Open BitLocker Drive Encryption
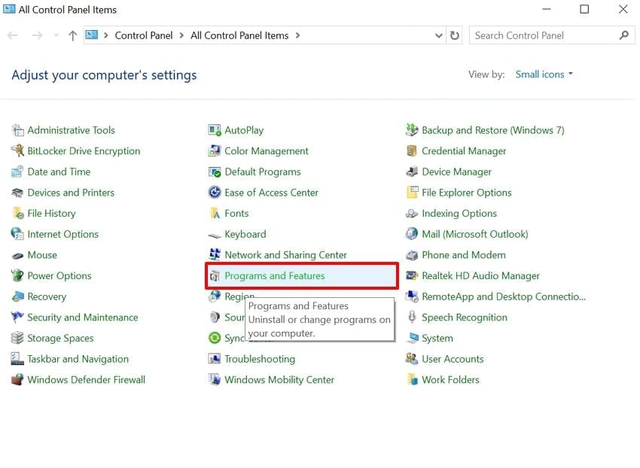640x468 pixels. pyautogui.click(x=83, y=150)
